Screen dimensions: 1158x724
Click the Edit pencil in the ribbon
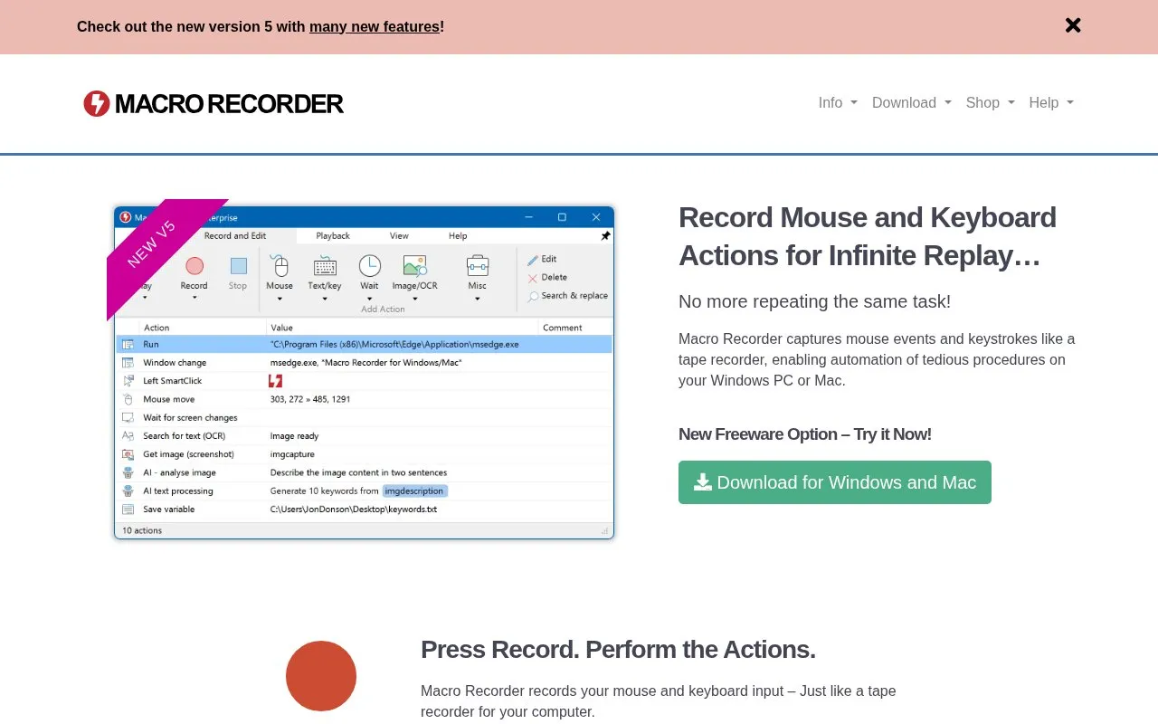542,260
